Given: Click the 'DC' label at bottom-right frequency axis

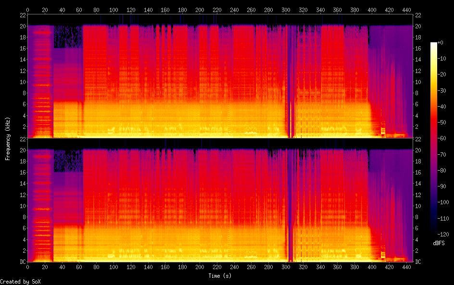Looking at the screenshot, I should tap(418, 262).
